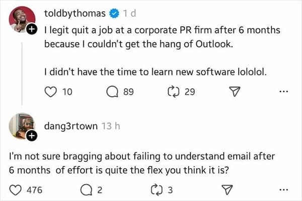Repost dang3rtown's reply
The width and height of the screenshot is (302, 201).
156,189
